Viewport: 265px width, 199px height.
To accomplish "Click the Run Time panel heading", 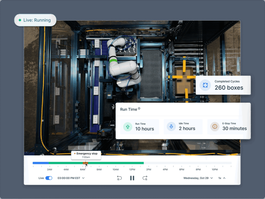I will click(x=128, y=109).
